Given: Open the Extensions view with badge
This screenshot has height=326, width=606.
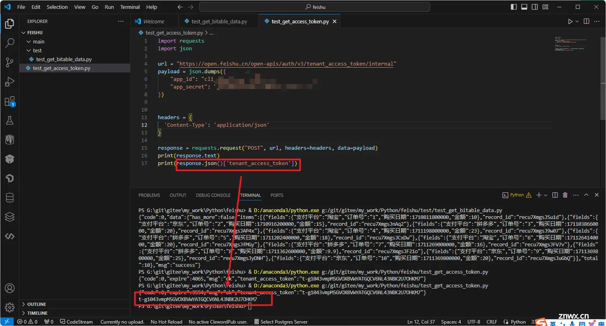Looking at the screenshot, I should pyautogui.click(x=9, y=101).
